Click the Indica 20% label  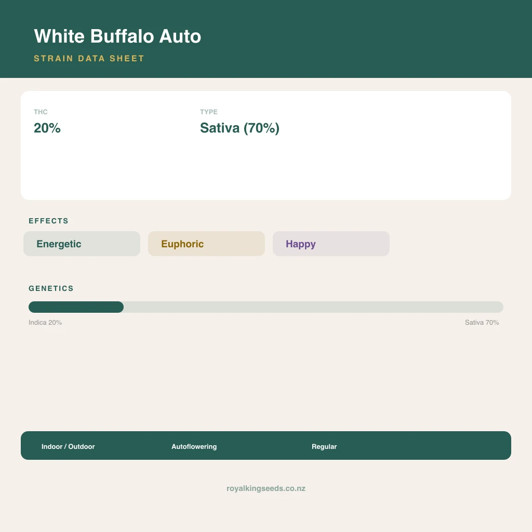(45, 322)
